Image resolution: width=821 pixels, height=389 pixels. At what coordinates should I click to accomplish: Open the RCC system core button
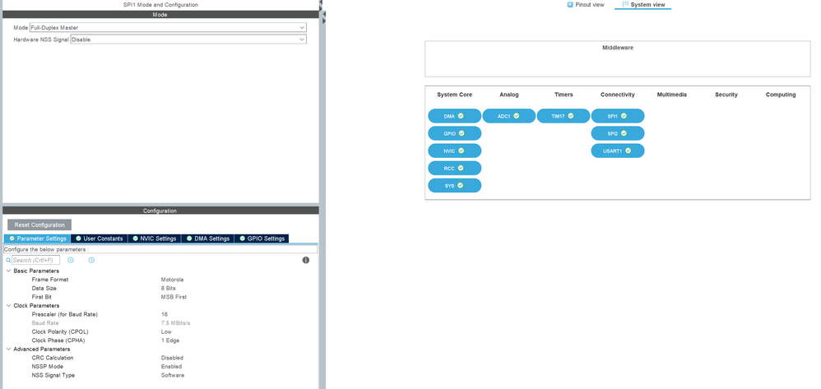pos(454,168)
